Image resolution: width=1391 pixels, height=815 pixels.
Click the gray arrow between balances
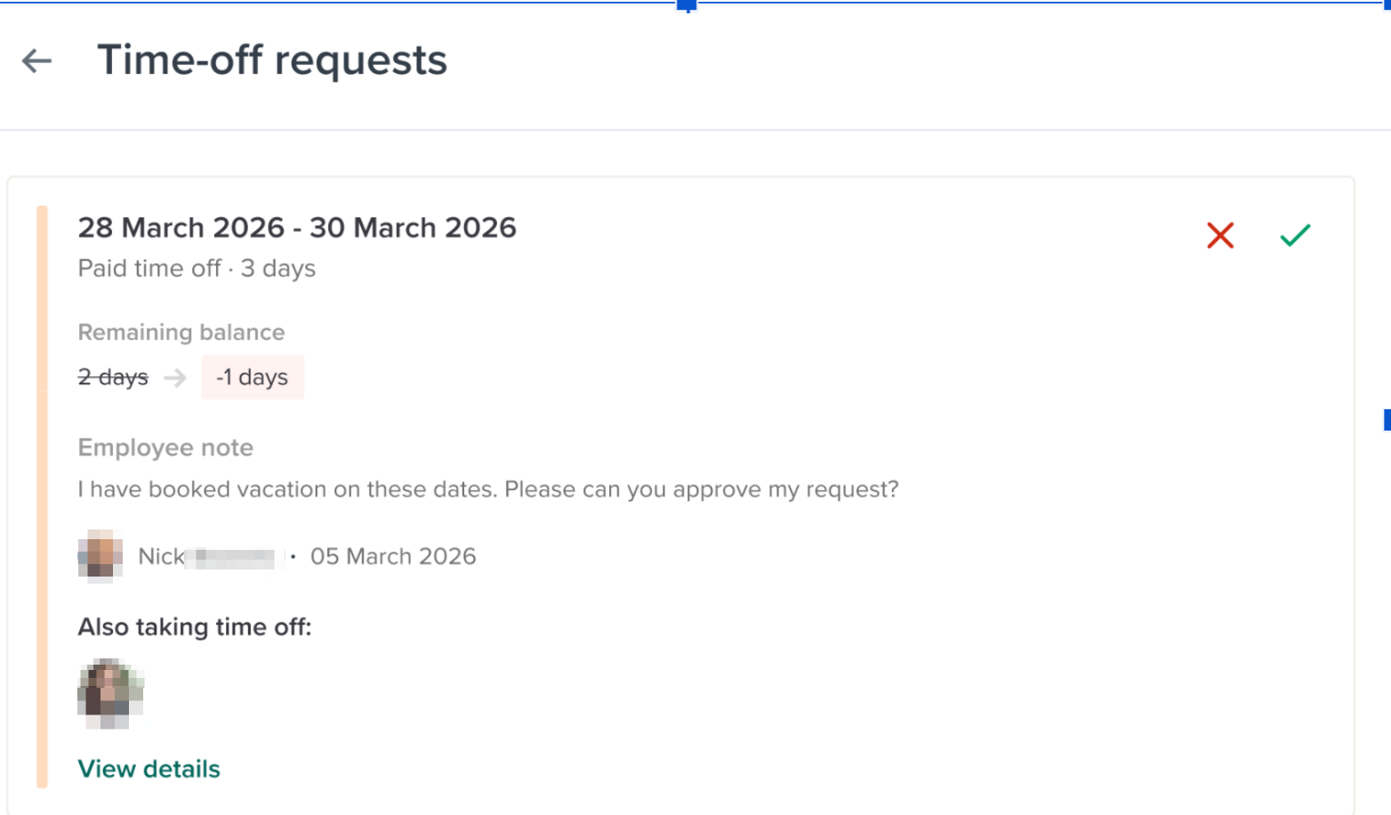click(175, 378)
